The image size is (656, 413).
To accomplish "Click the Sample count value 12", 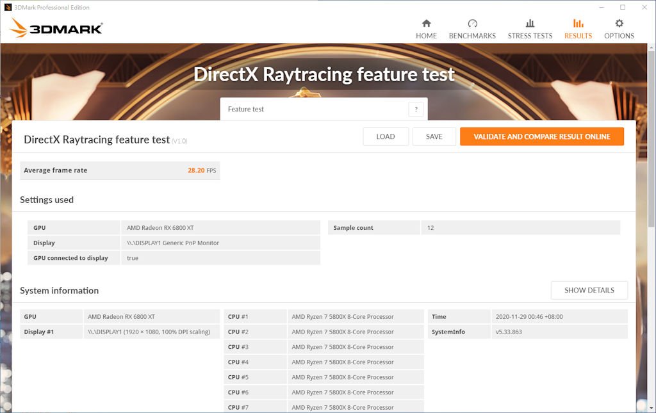I will (x=430, y=228).
